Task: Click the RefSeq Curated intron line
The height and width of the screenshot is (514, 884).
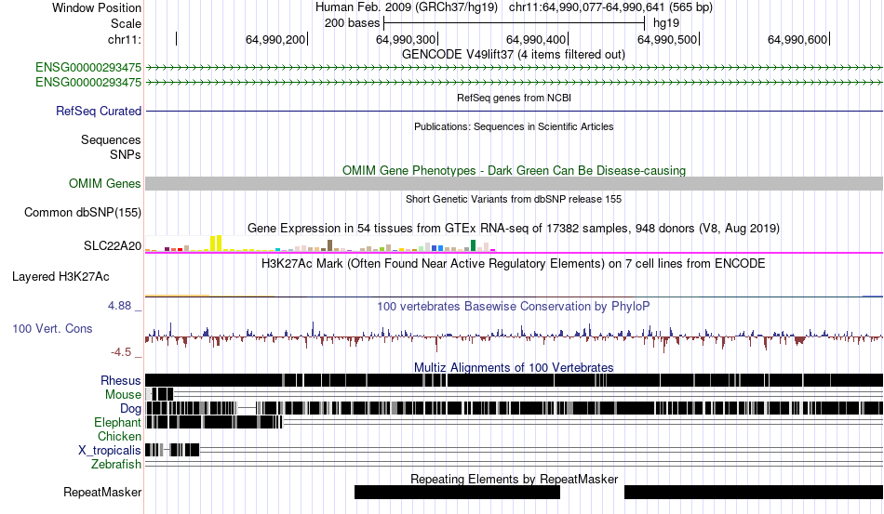Action: coord(514,111)
